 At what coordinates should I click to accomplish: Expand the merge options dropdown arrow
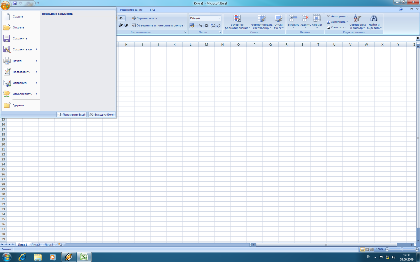pos(185,25)
